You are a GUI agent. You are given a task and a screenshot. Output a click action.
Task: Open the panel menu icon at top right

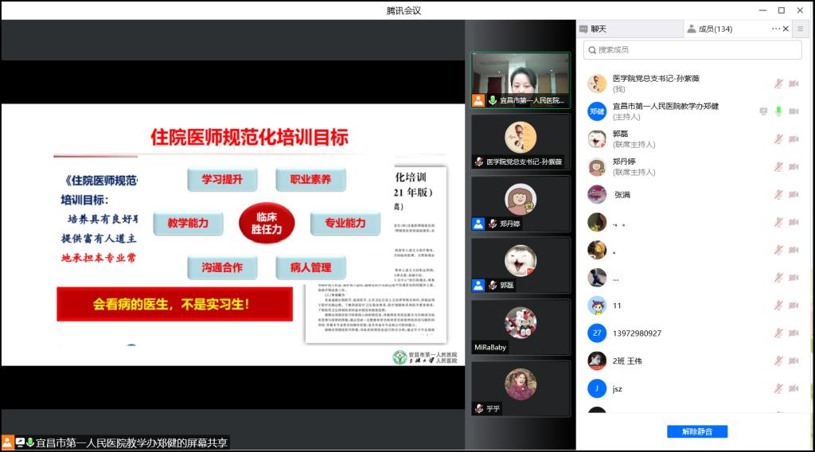pos(801,29)
